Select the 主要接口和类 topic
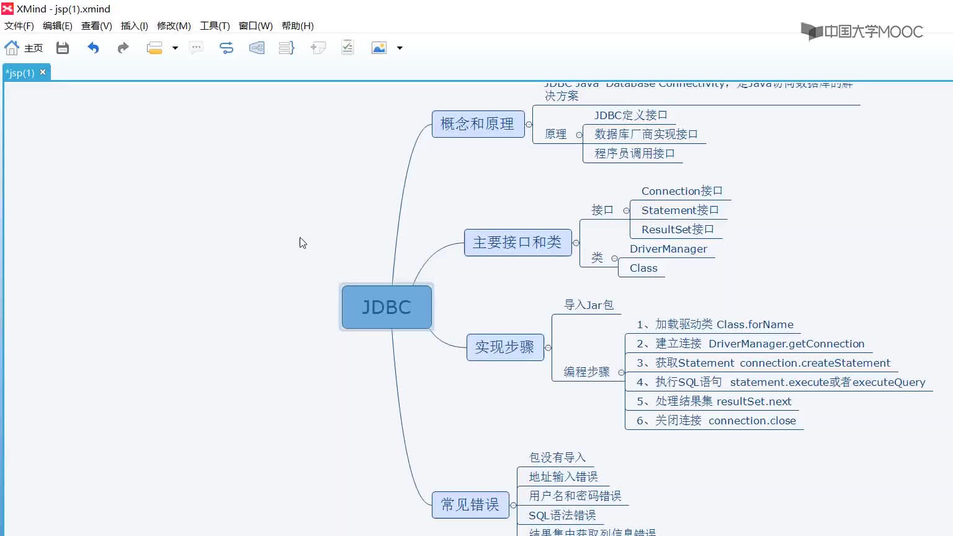Viewport: 953px width, 536px height. (x=517, y=242)
